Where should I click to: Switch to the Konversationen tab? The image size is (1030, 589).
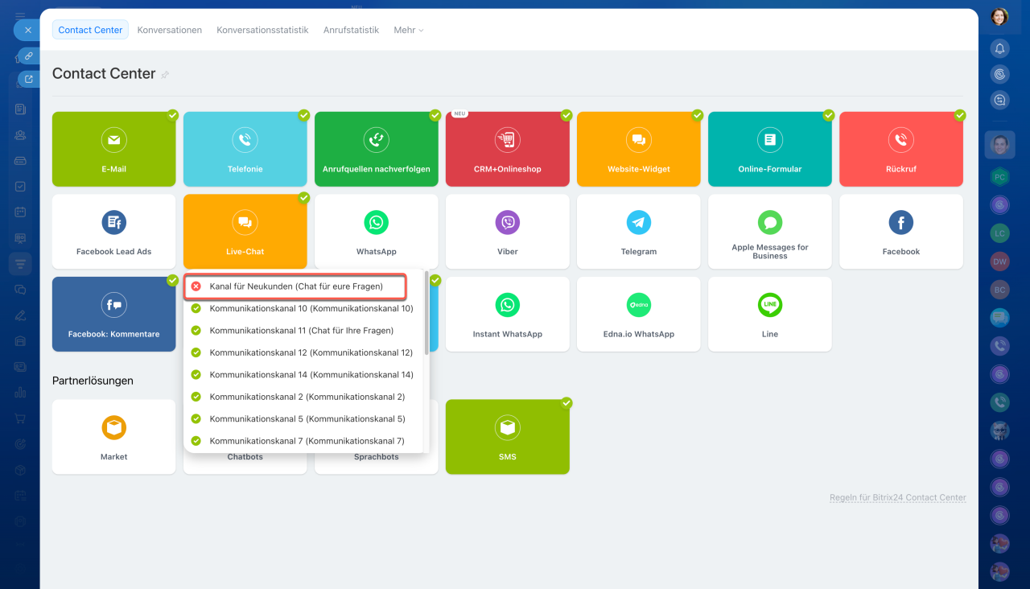(x=169, y=30)
